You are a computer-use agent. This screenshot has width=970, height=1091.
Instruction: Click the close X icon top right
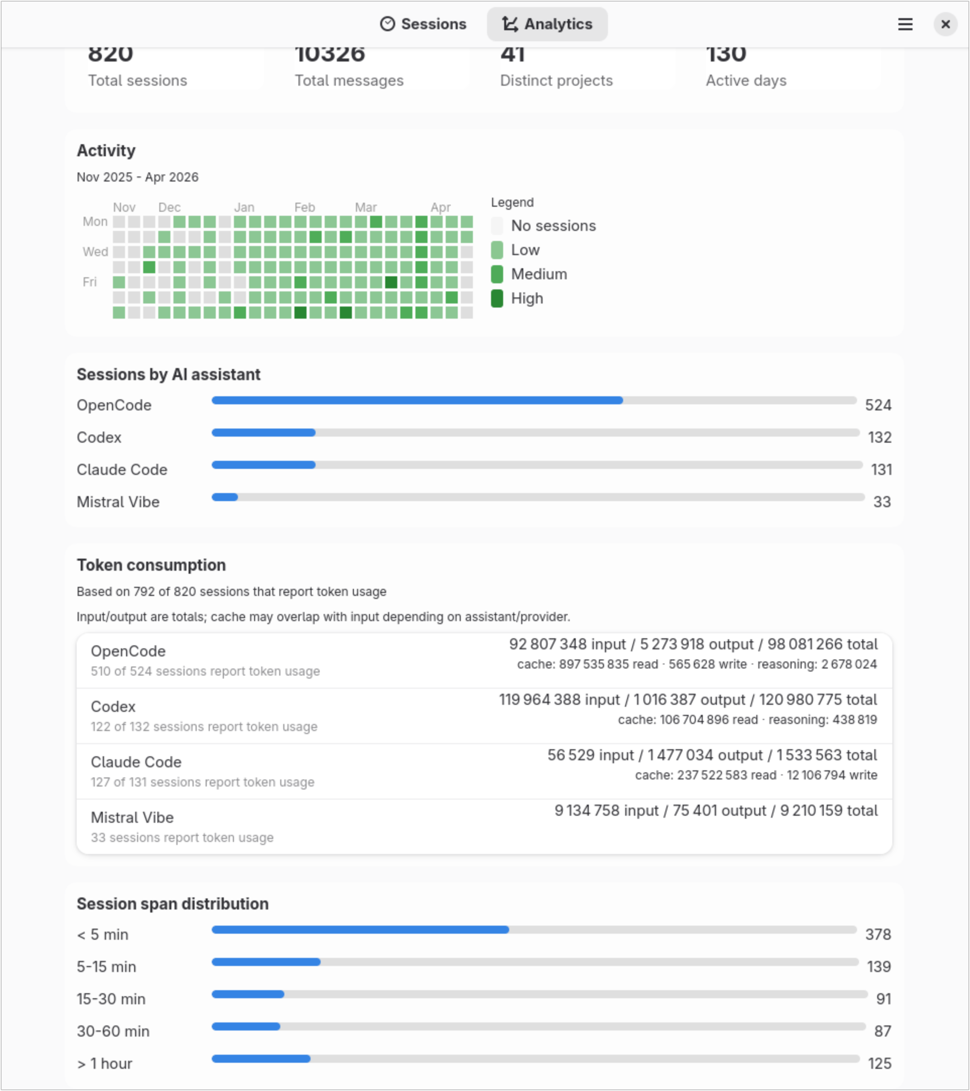click(945, 24)
